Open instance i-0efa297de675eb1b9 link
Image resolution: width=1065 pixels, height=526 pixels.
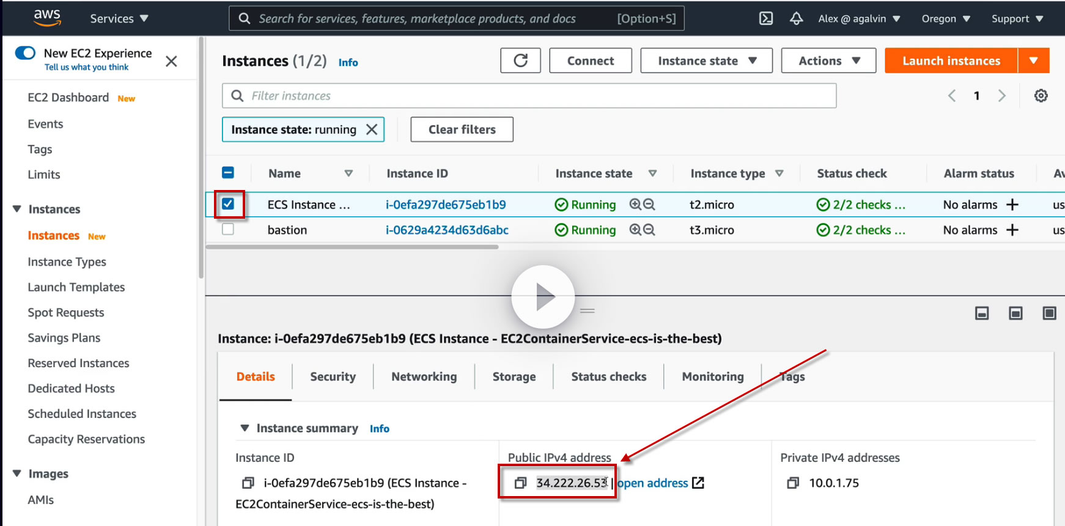tap(446, 205)
